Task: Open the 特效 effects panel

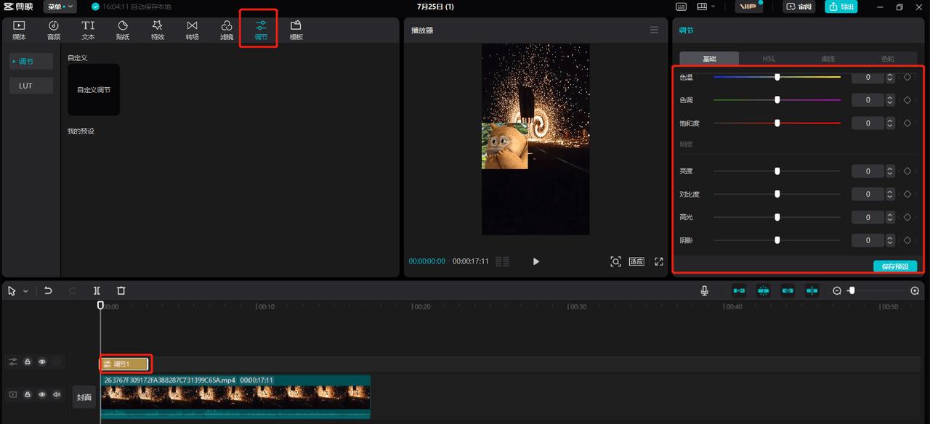Action: click(158, 30)
